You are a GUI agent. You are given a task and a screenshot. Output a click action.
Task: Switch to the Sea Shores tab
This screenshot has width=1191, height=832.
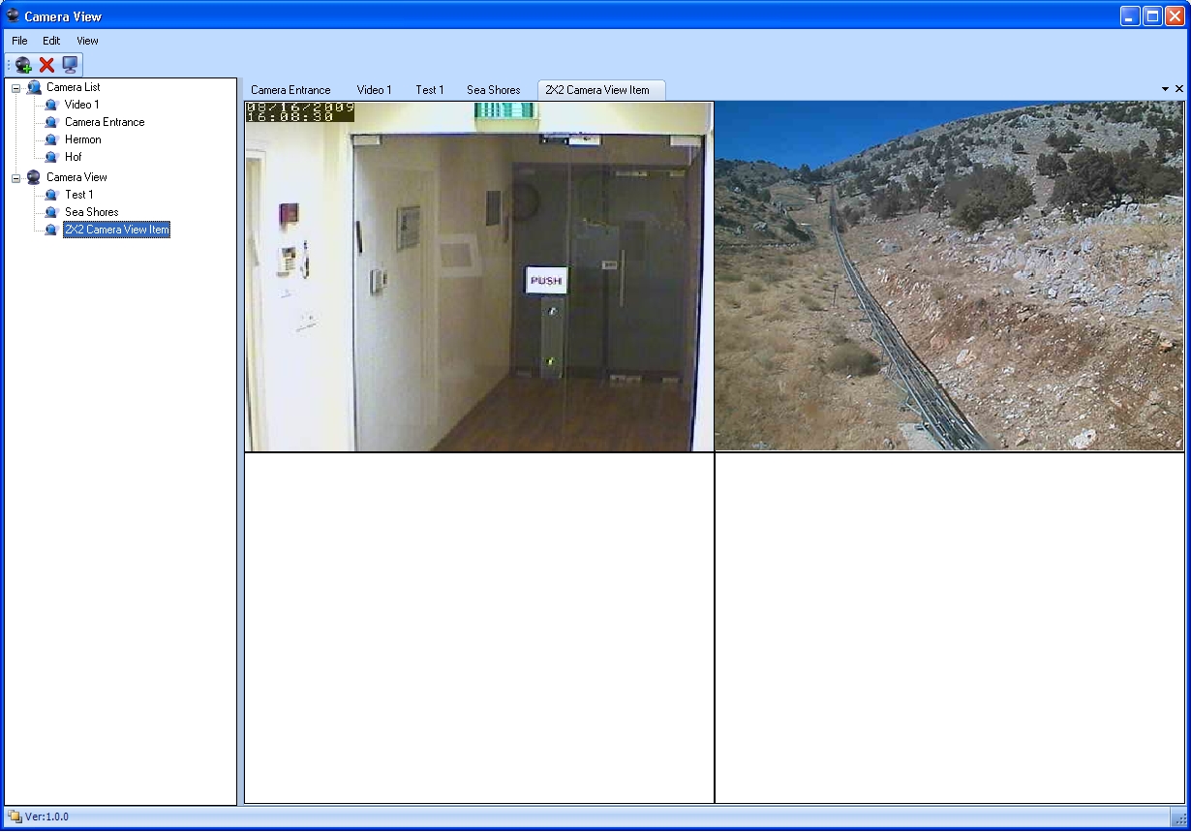(493, 89)
